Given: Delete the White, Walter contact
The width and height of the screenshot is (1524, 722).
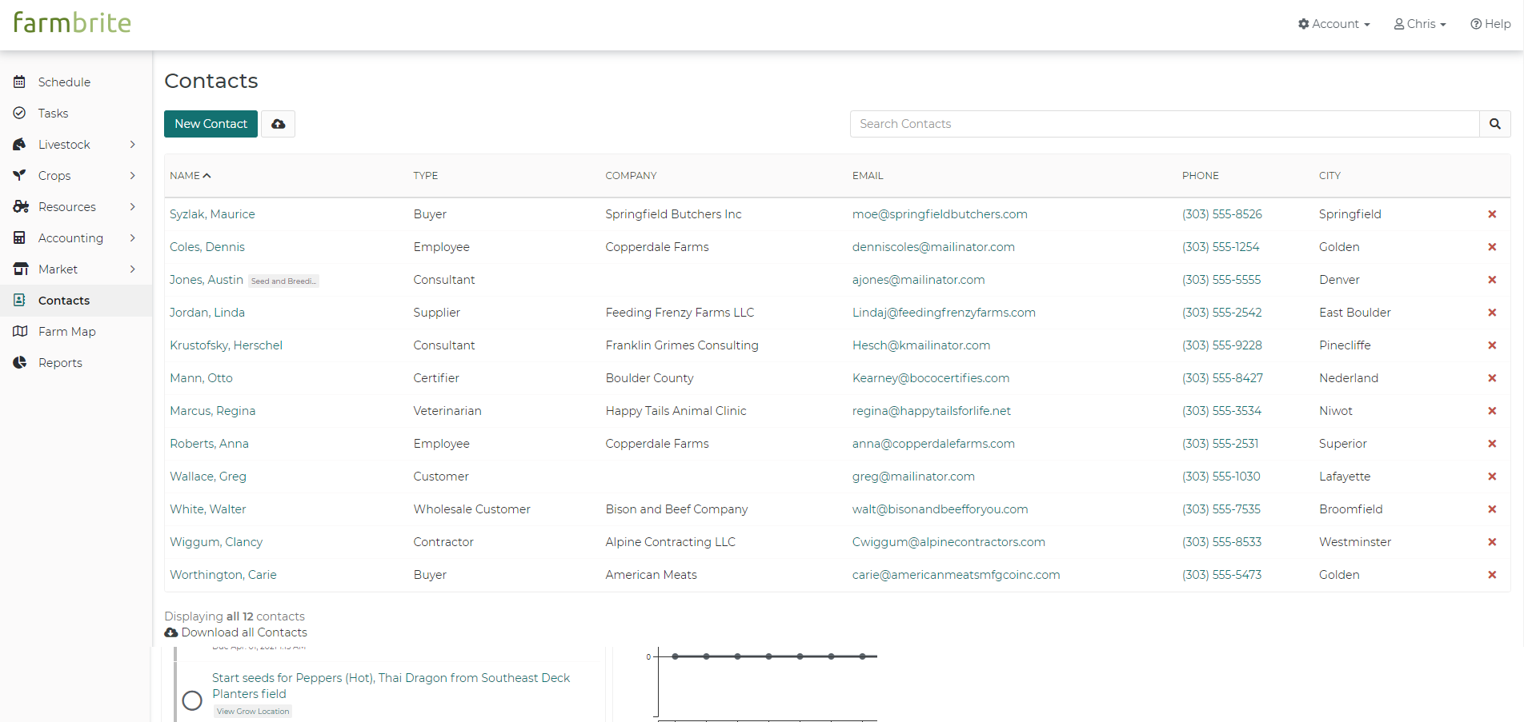Looking at the screenshot, I should tap(1492, 509).
